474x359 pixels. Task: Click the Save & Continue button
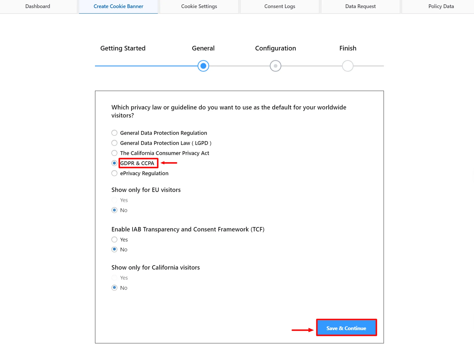pos(346,328)
